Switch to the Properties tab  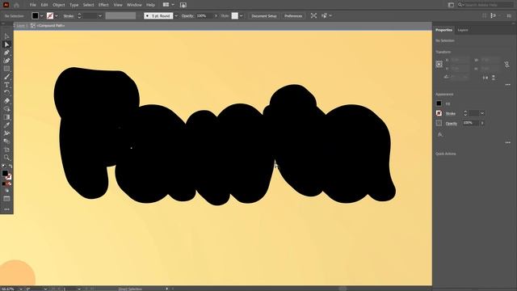(x=443, y=30)
